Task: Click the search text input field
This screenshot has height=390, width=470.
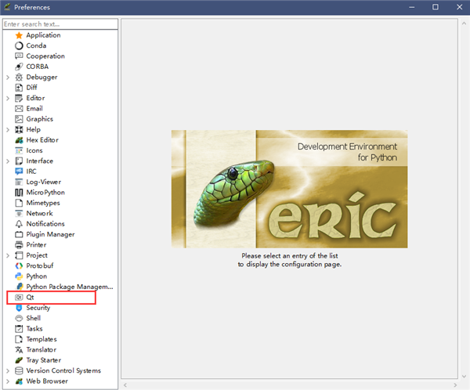Action: (x=60, y=24)
